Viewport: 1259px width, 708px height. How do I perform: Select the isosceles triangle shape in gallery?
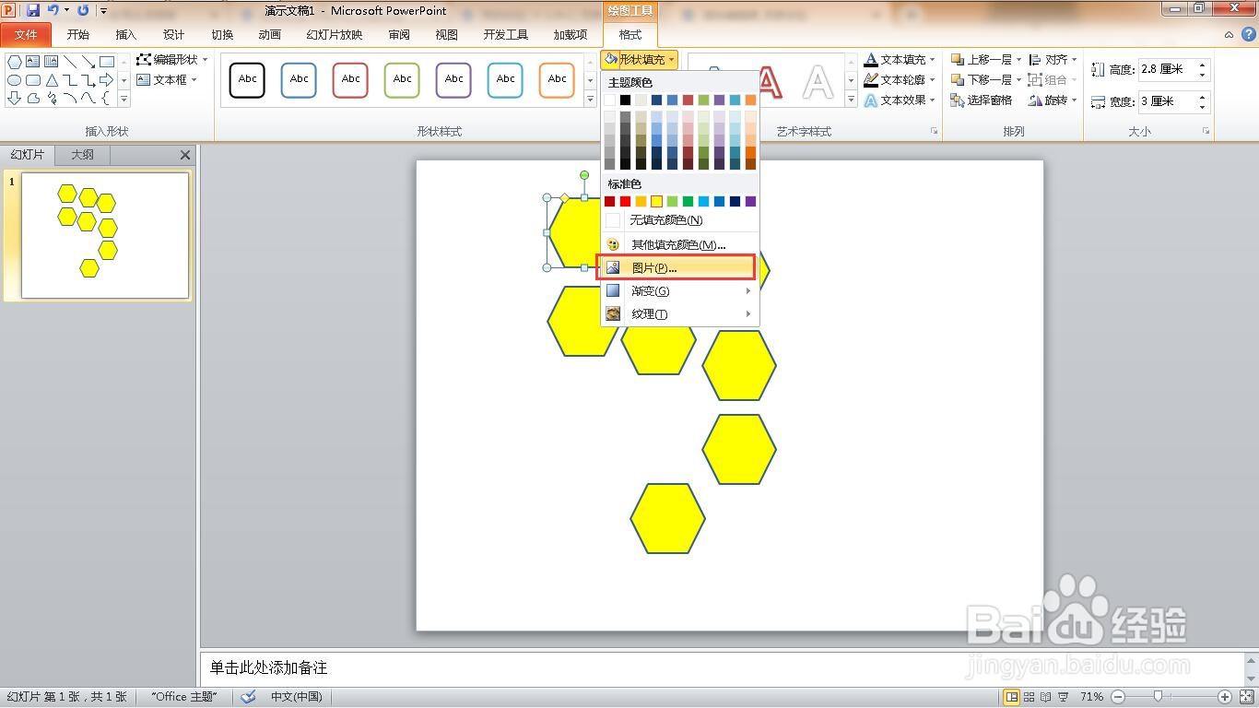52,80
